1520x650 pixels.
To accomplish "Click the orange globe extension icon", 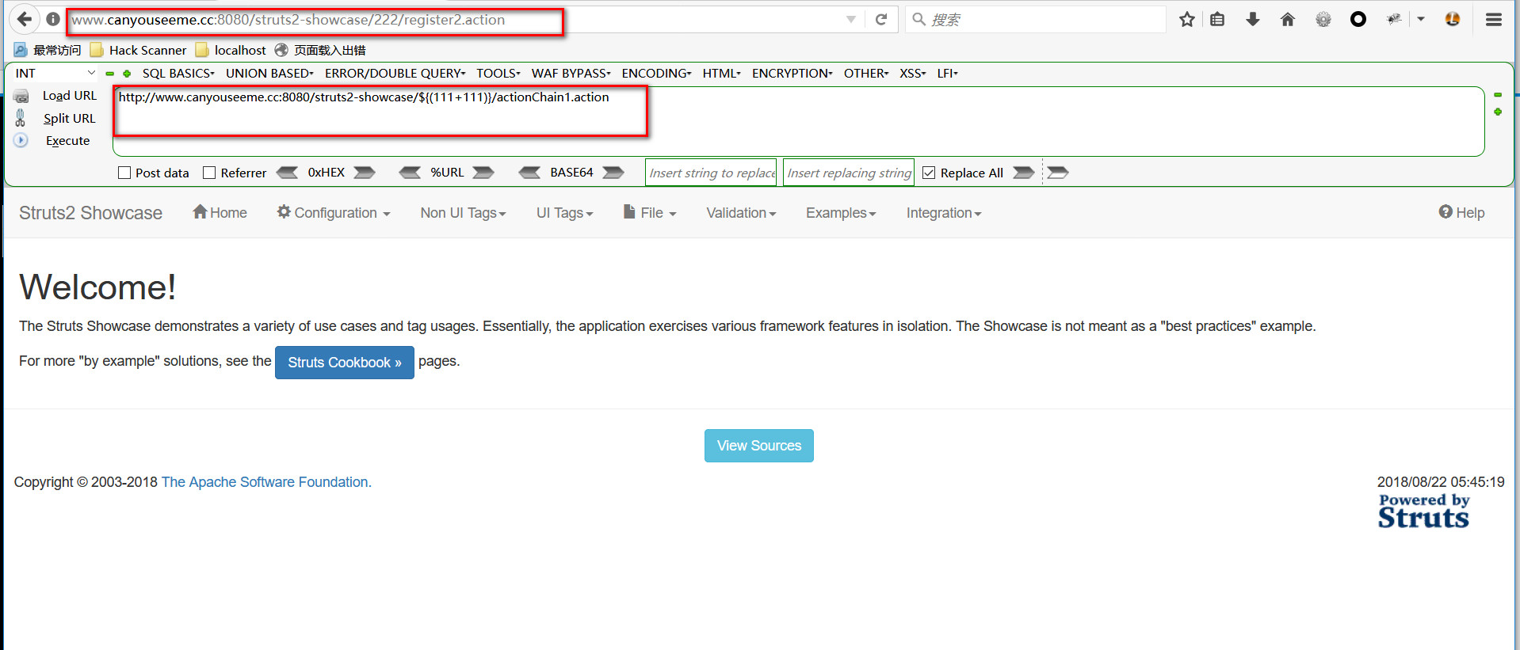I will (x=1453, y=20).
